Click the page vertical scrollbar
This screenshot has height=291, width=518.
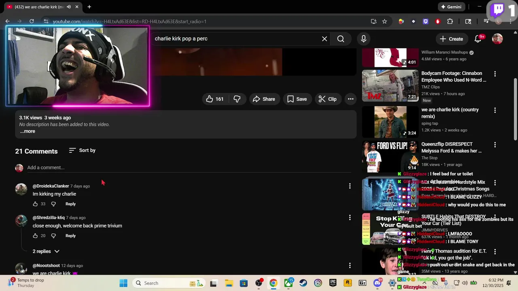click(x=515, y=109)
